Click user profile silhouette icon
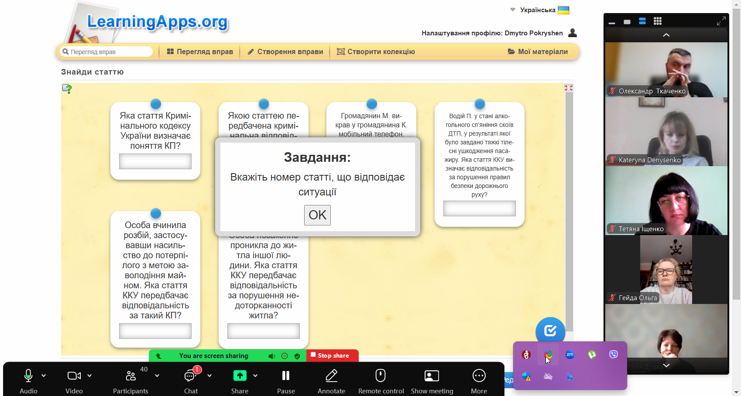Viewport: 741px width, 396px height. (573, 33)
